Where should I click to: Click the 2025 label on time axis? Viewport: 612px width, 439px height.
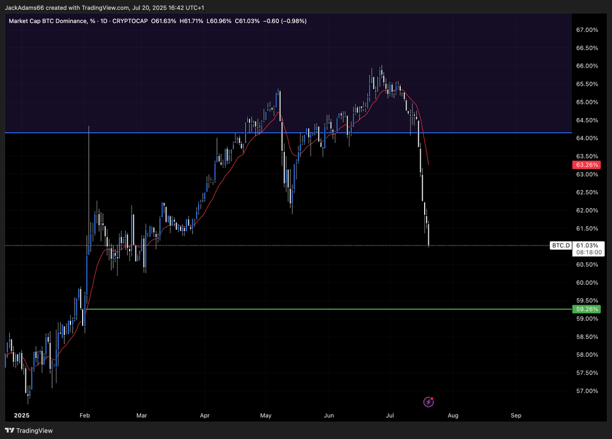(x=21, y=415)
